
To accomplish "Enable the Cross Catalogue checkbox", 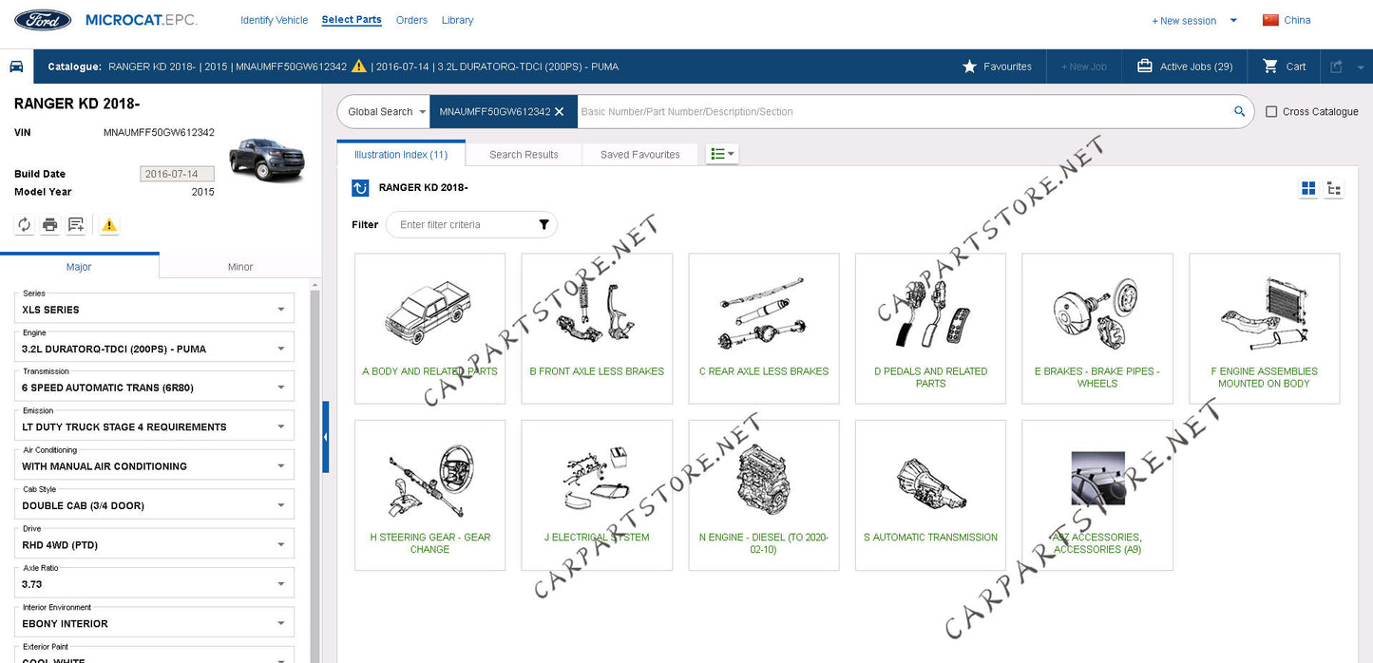I will coord(1271,112).
